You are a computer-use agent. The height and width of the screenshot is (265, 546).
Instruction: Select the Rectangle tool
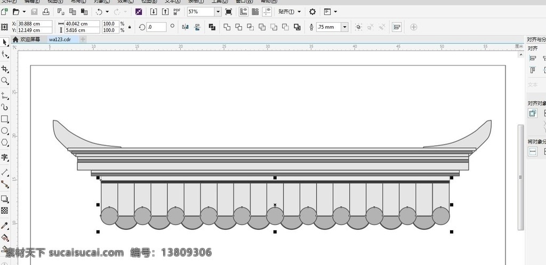4,119
